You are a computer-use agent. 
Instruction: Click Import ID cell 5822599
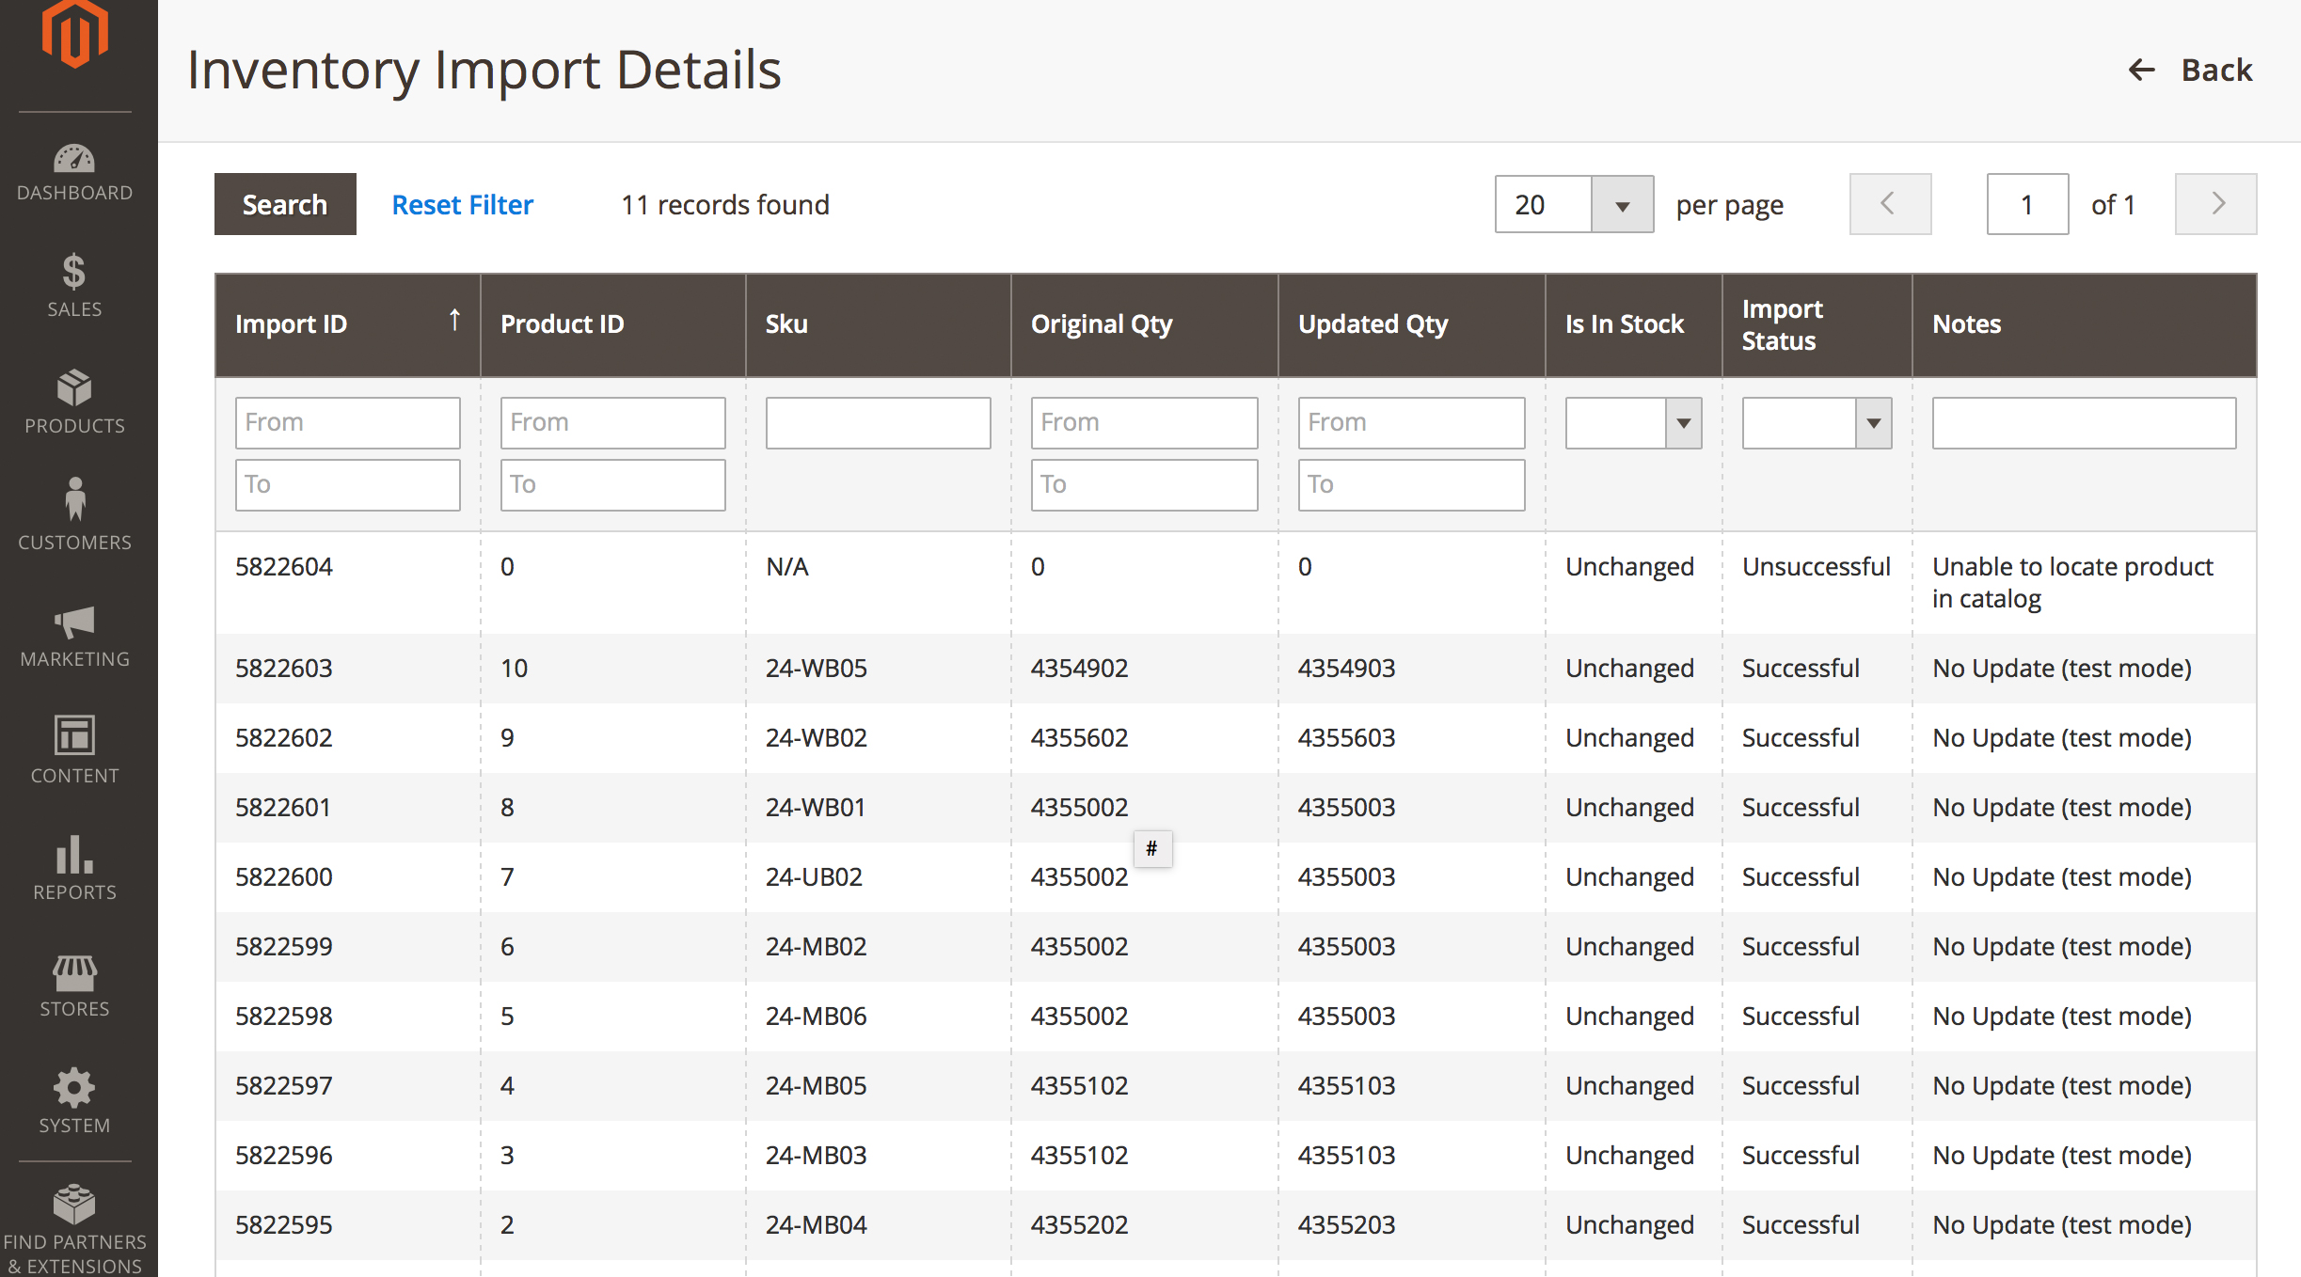point(284,947)
